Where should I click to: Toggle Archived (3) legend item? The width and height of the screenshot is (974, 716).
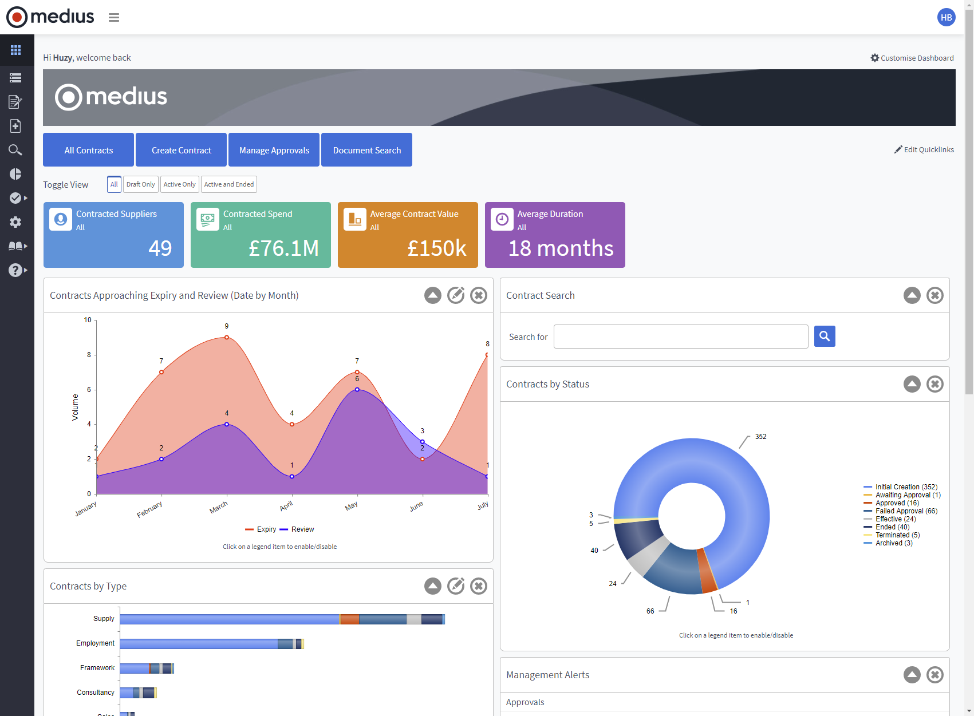pyautogui.click(x=889, y=543)
